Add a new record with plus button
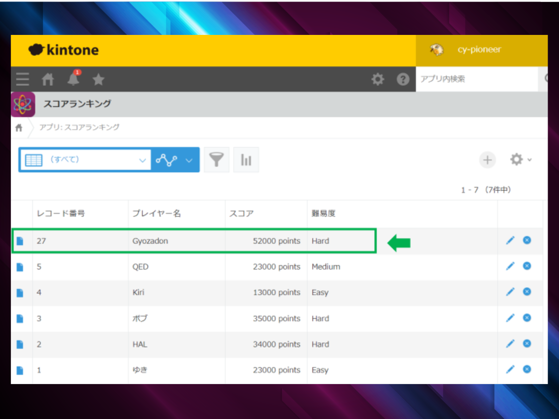 point(487,160)
